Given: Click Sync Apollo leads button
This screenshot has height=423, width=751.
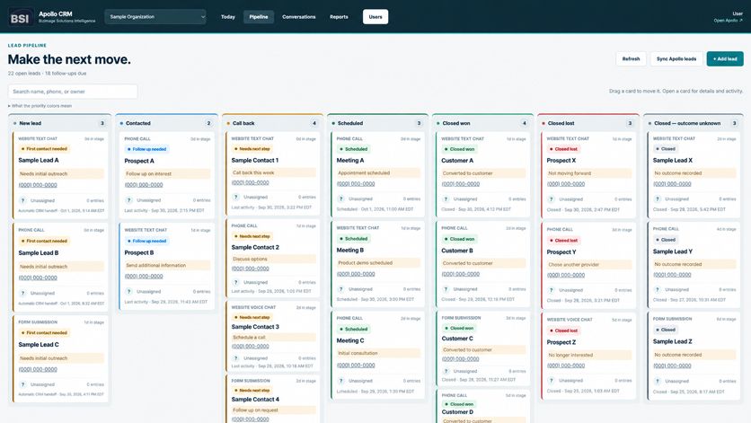Looking at the screenshot, I should click(676, 59).
